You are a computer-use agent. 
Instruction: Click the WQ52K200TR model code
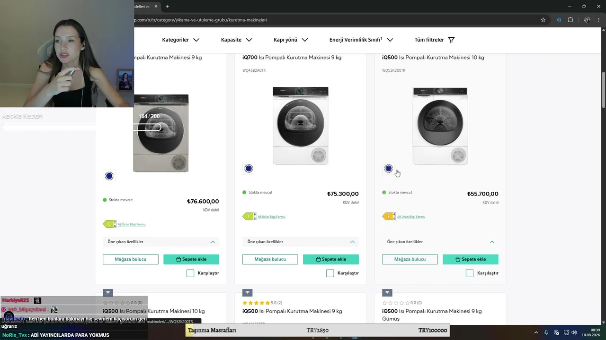point(394,70)
